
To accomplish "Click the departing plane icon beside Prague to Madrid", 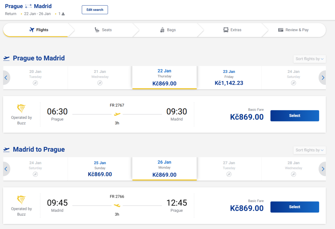I will click(x=6, y=58).
